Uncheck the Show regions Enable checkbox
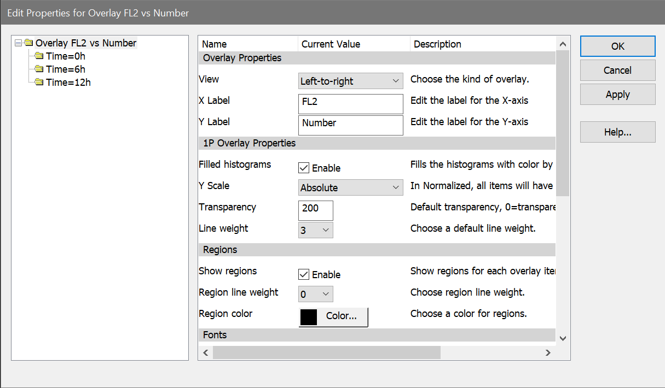 click(x=304, y=275)
